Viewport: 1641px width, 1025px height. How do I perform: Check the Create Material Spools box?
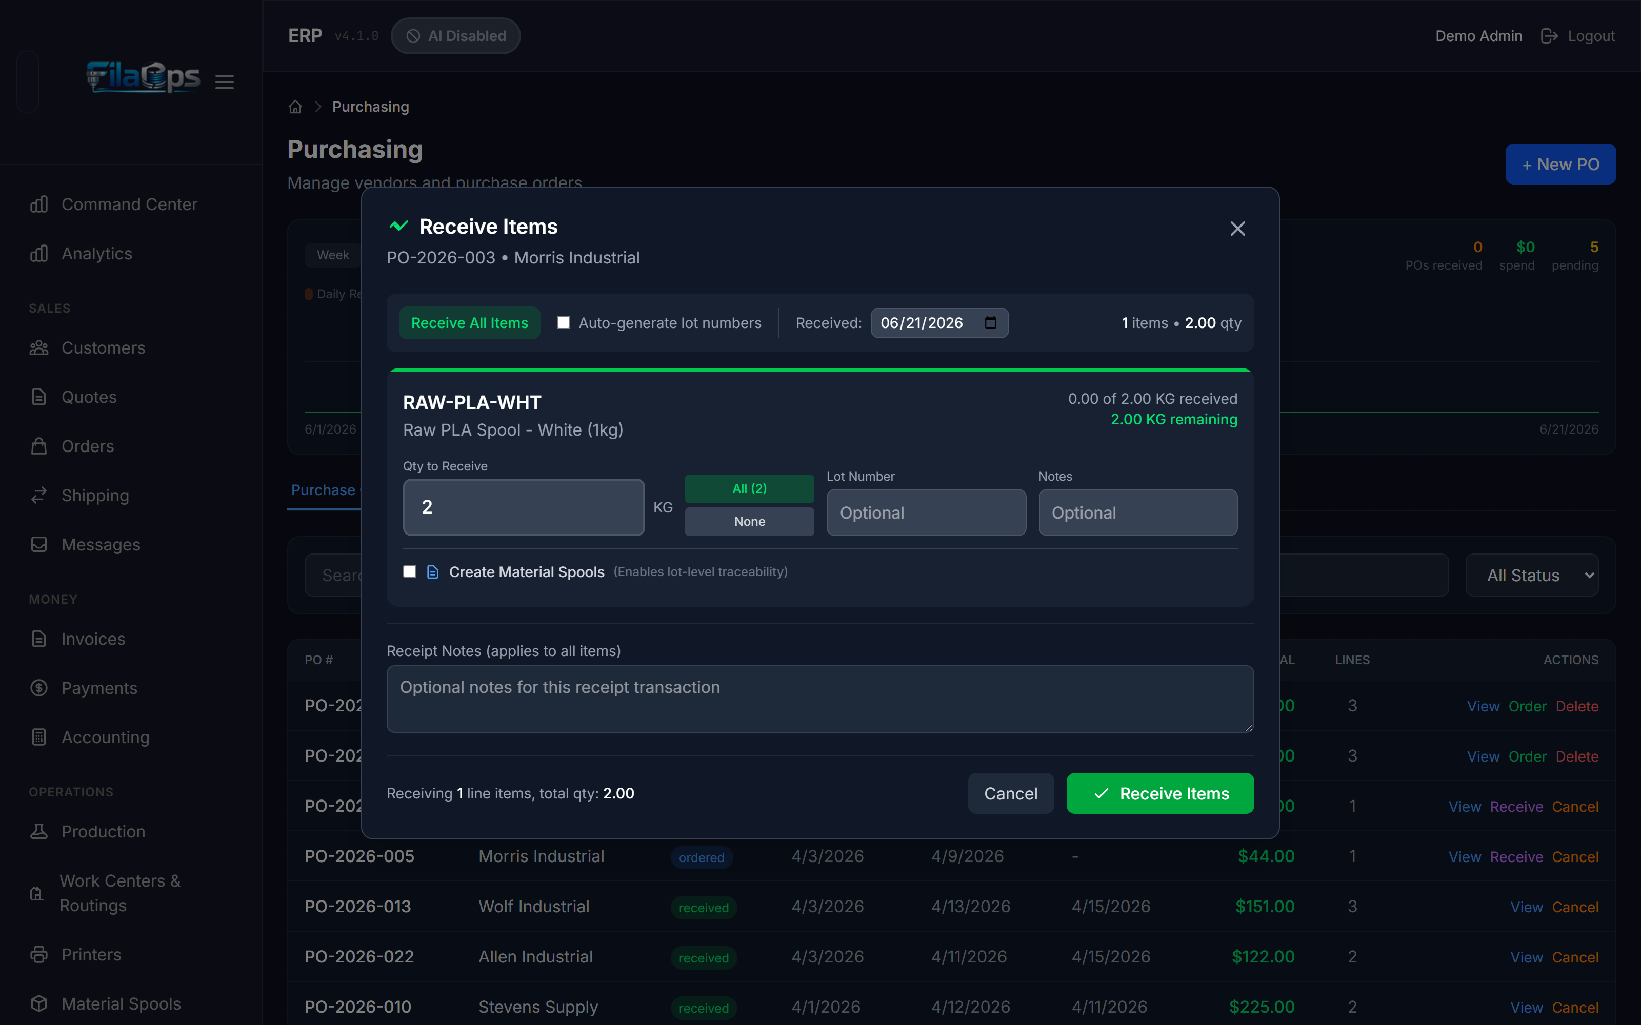click(410, 571)
